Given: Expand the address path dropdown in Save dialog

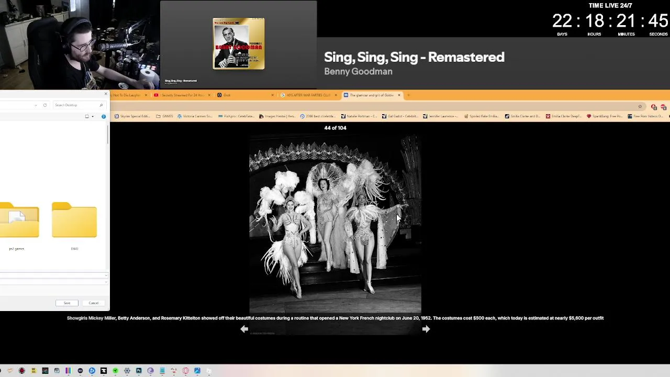Looking at the screenshot, I should 36,105.
